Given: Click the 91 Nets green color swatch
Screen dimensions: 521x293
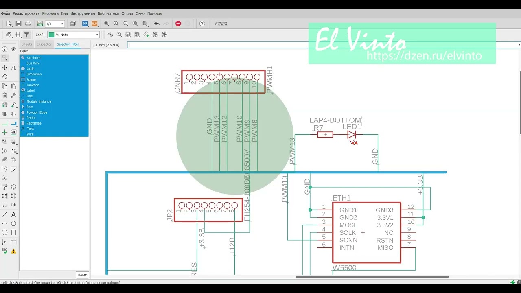Looking at the screenshot, I should tap(51, 35).
